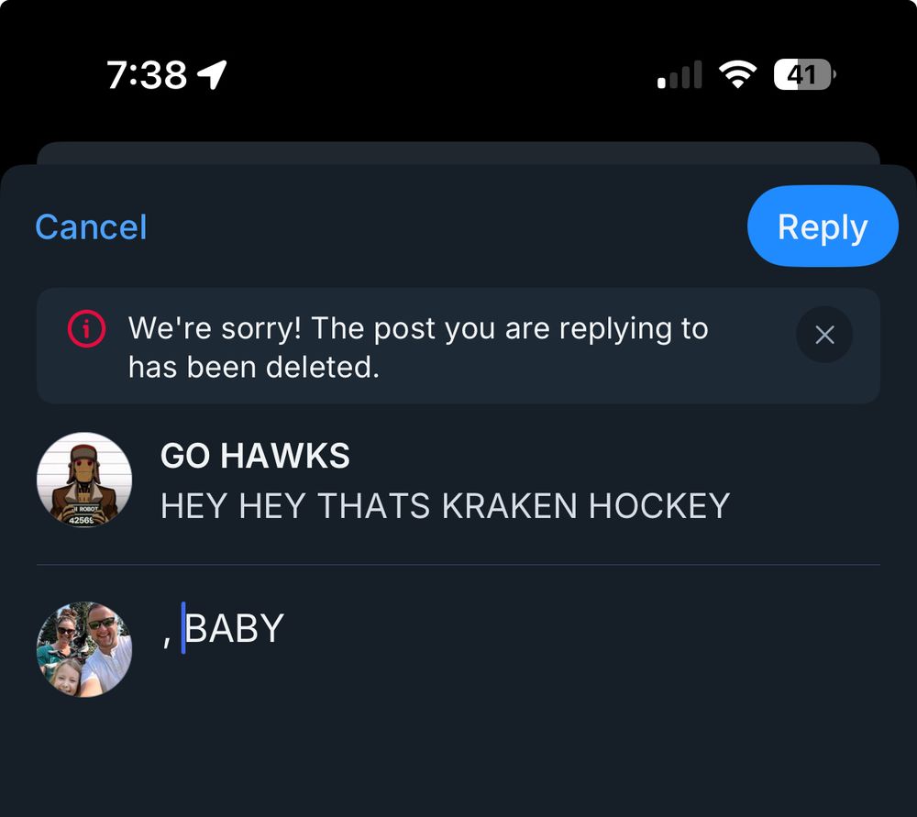917x817 pixels.
Task: Dismiss the deleted post alert
Action: (x=823, y=335)
